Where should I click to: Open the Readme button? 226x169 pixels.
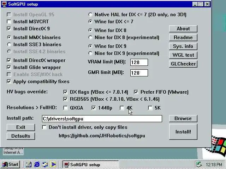coord(183,38)
